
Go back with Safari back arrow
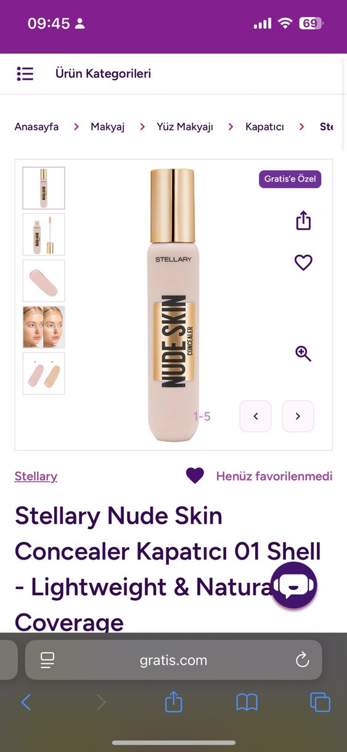point(26,702)
